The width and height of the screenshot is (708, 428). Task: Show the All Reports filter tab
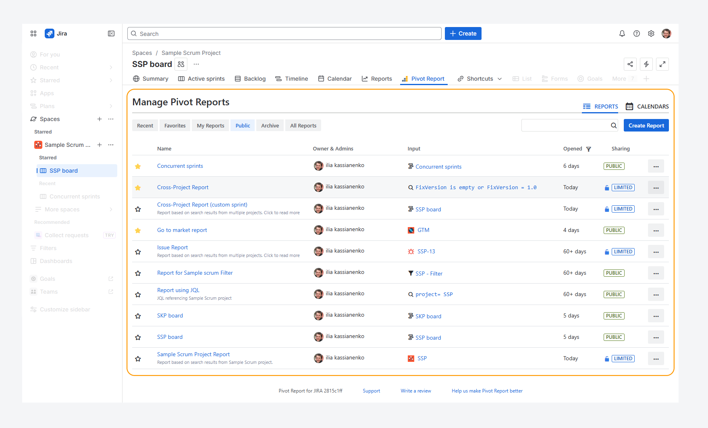click(303, 125)
